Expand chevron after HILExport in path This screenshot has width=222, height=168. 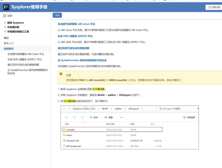click(142, 109)
